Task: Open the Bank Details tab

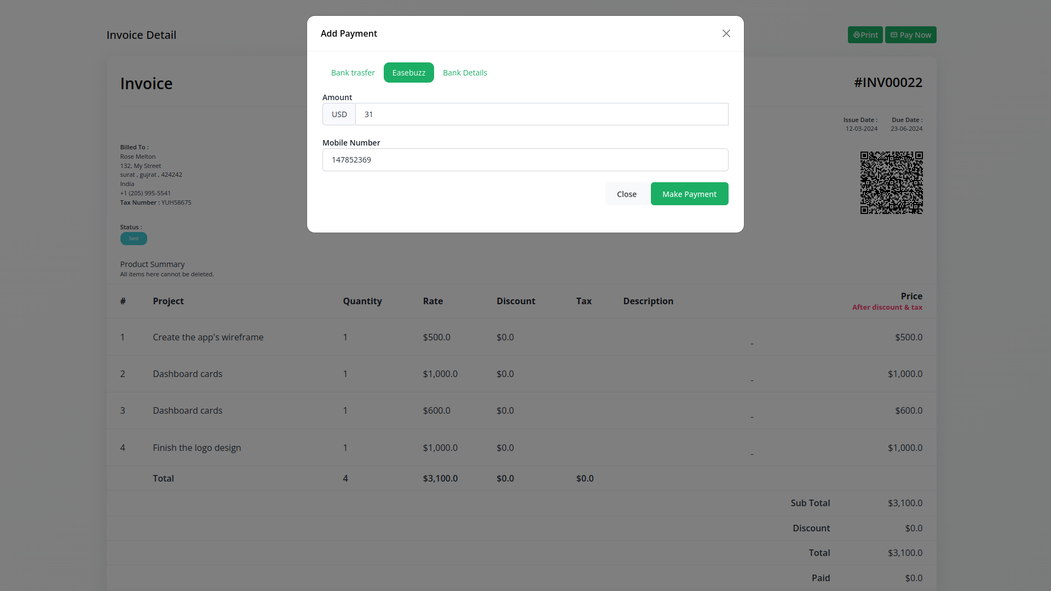Action: coord(465,73)
